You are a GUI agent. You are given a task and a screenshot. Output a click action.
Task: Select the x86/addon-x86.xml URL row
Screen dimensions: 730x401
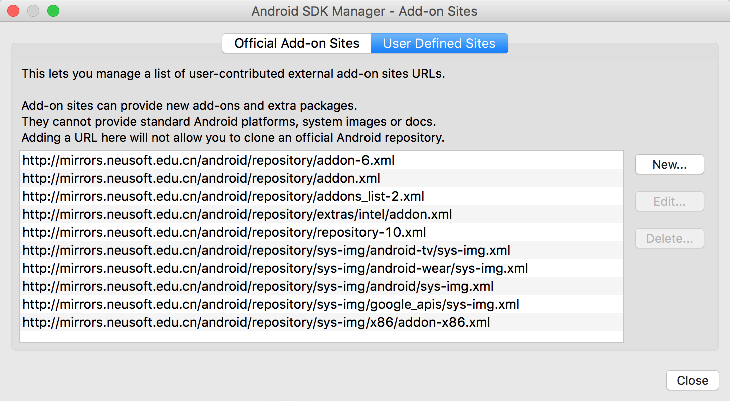tap(321, 322)
